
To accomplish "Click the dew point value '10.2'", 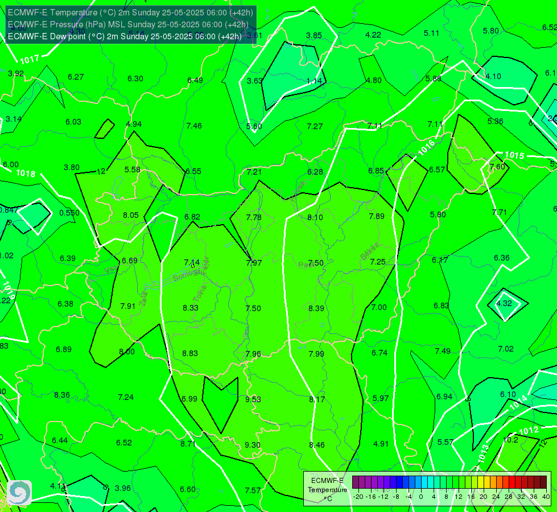I will point(511,440).
